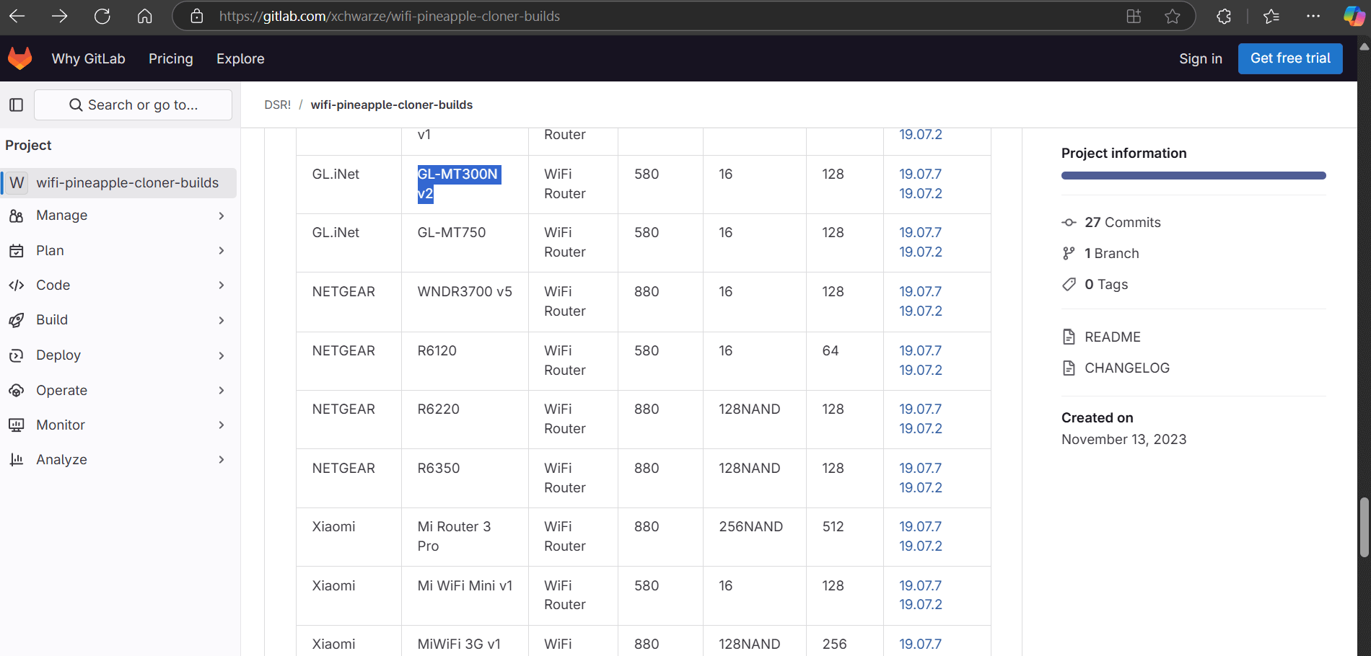Toggle the sidebar collapse icon

point(16,105)
